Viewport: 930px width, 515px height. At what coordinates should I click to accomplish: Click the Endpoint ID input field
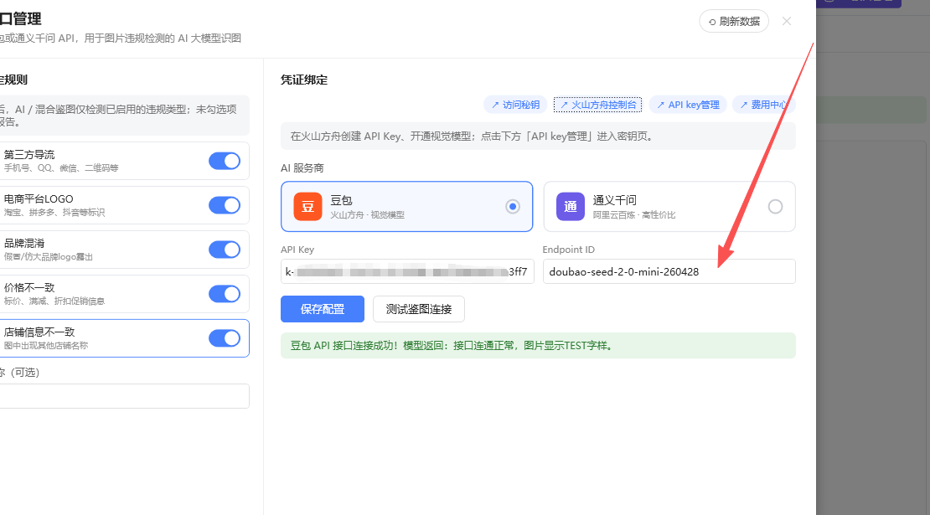click(669, 271)
